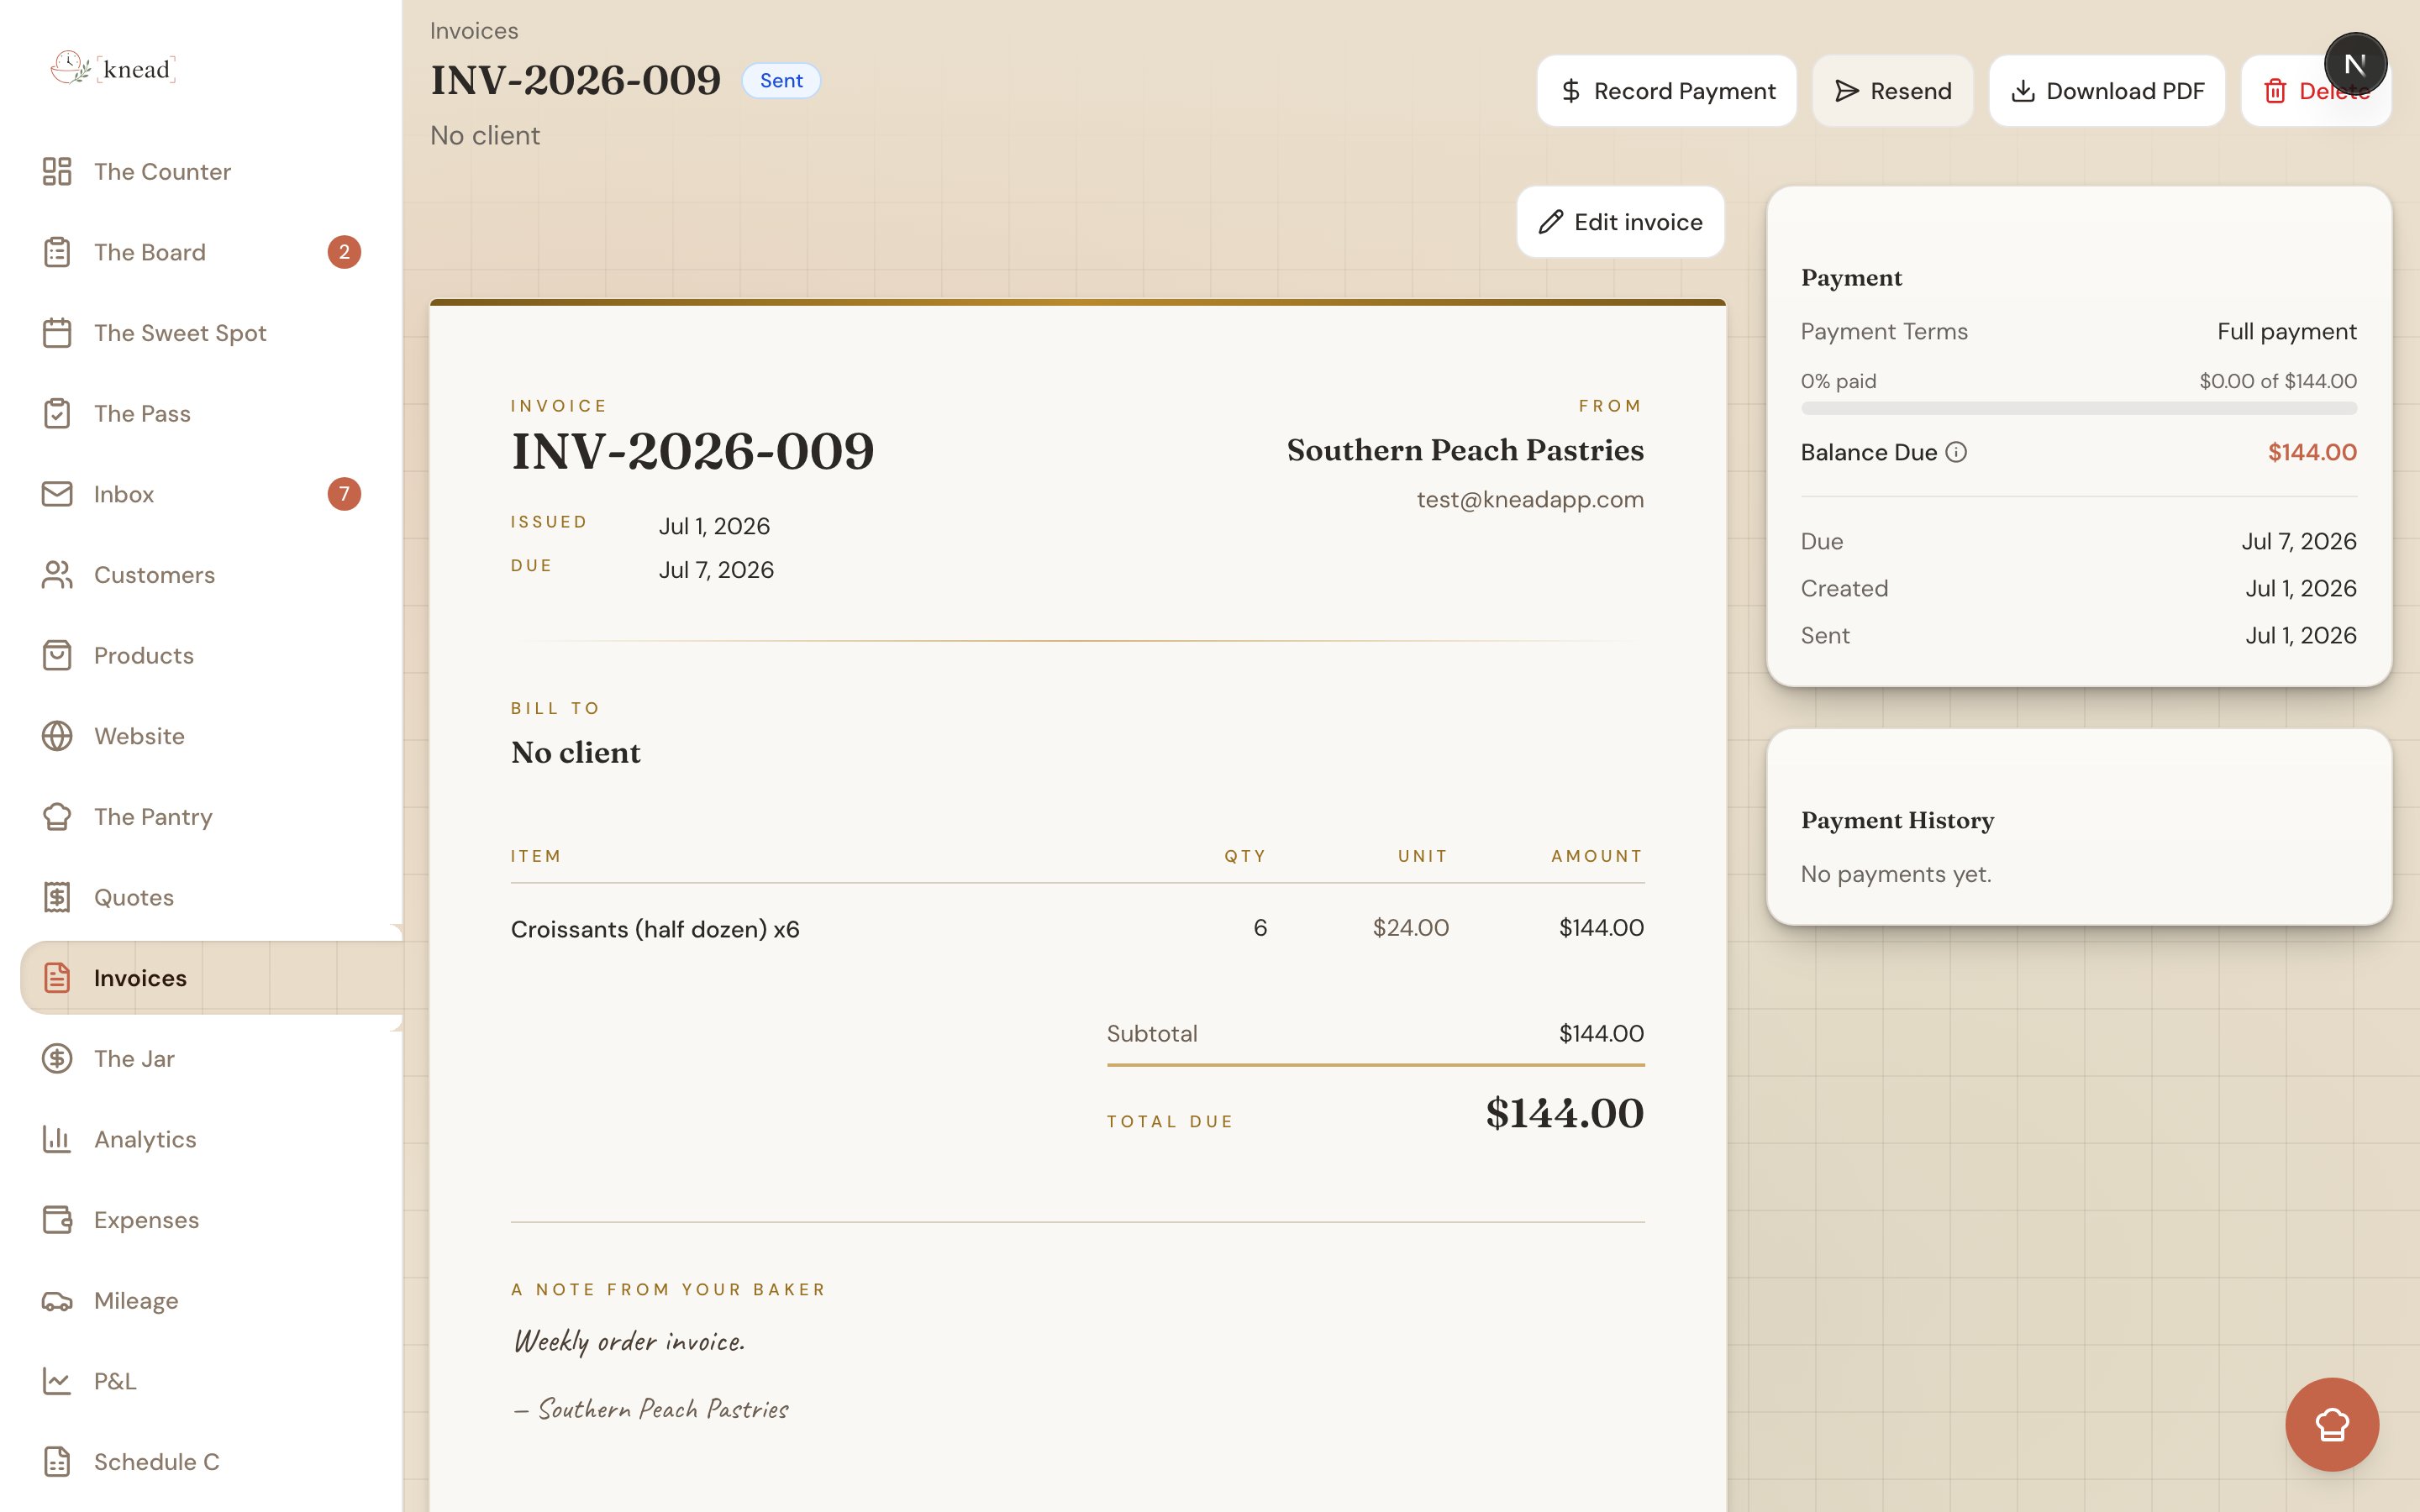Viewport: 2420px width, 1512px height.
Task: Click the Products shopping bag icon
Action: [57, 655]
